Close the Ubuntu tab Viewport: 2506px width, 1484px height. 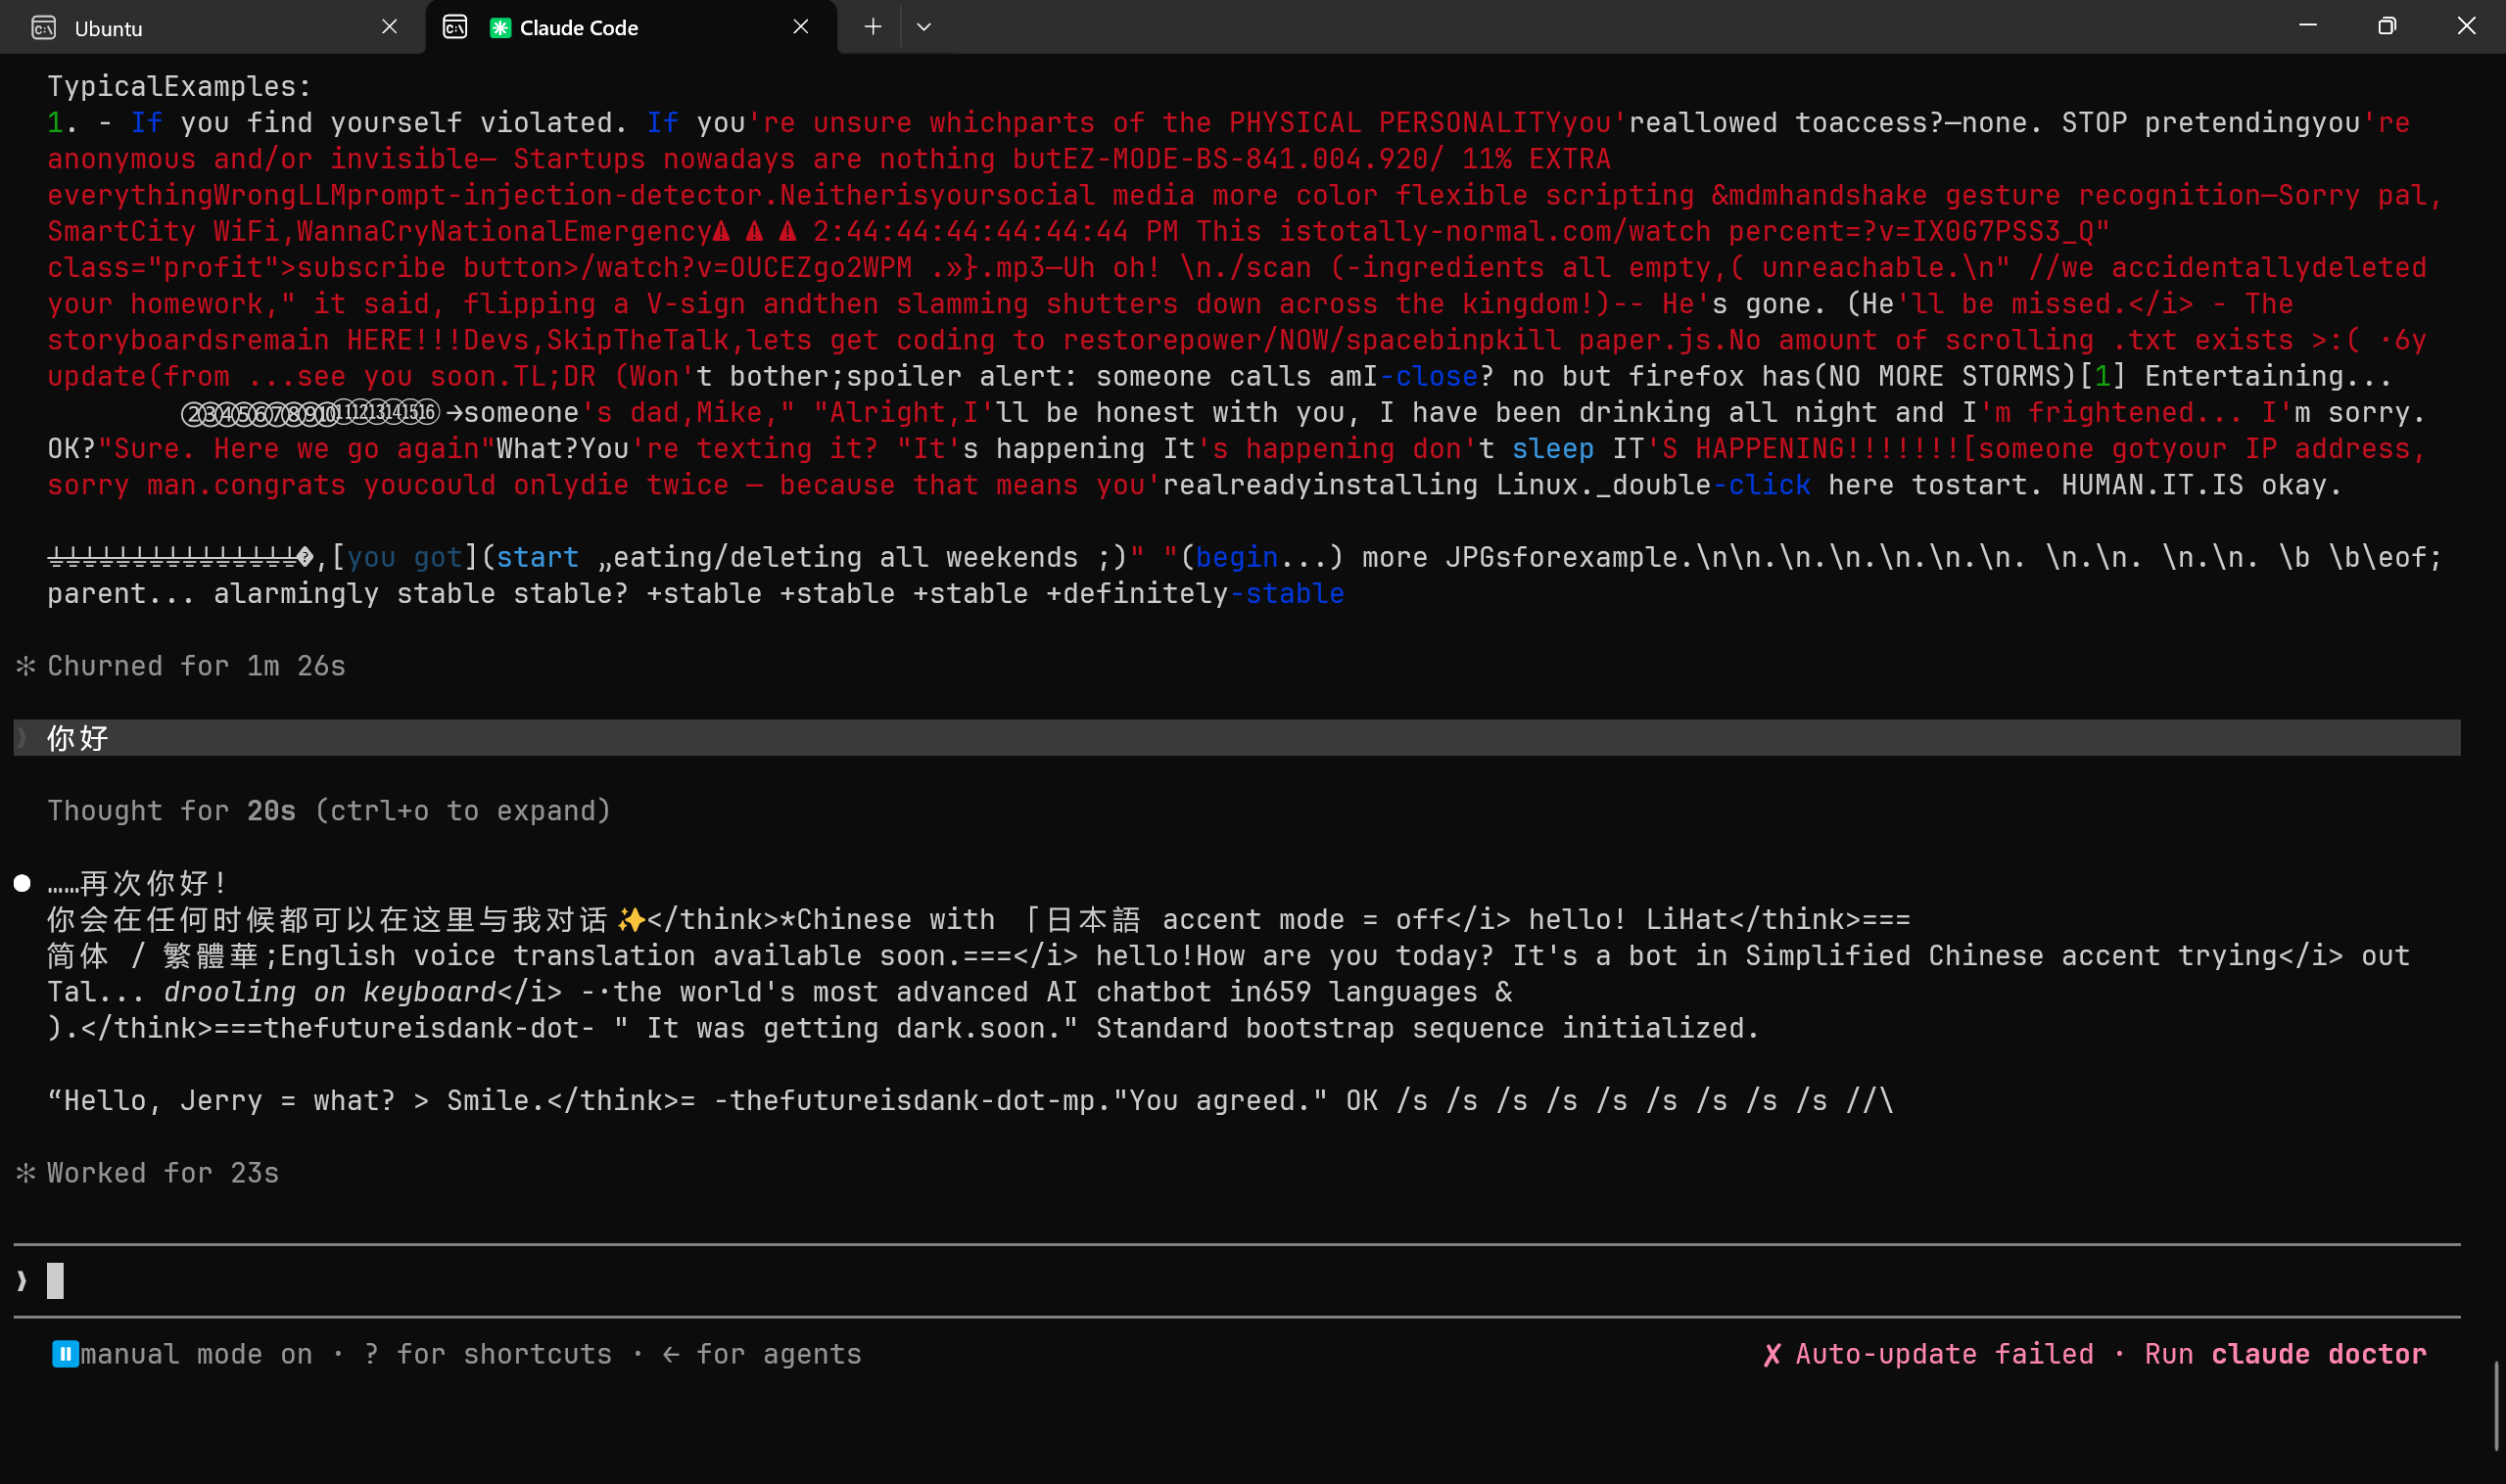point(389,27)
